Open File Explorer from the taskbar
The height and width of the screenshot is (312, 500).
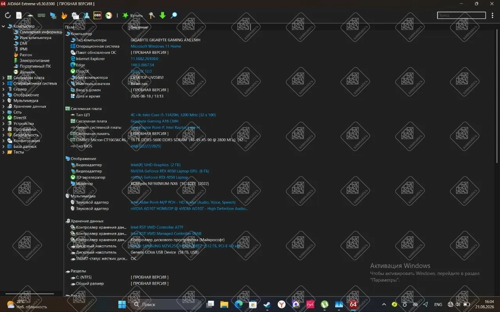pos(224,304)
